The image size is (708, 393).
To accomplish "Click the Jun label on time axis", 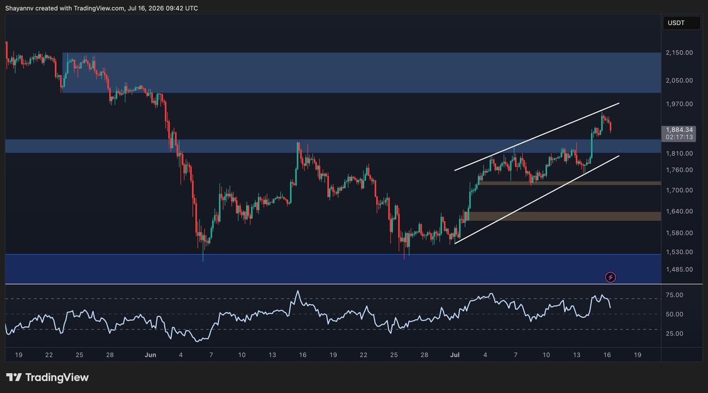I will coord(150,355).
